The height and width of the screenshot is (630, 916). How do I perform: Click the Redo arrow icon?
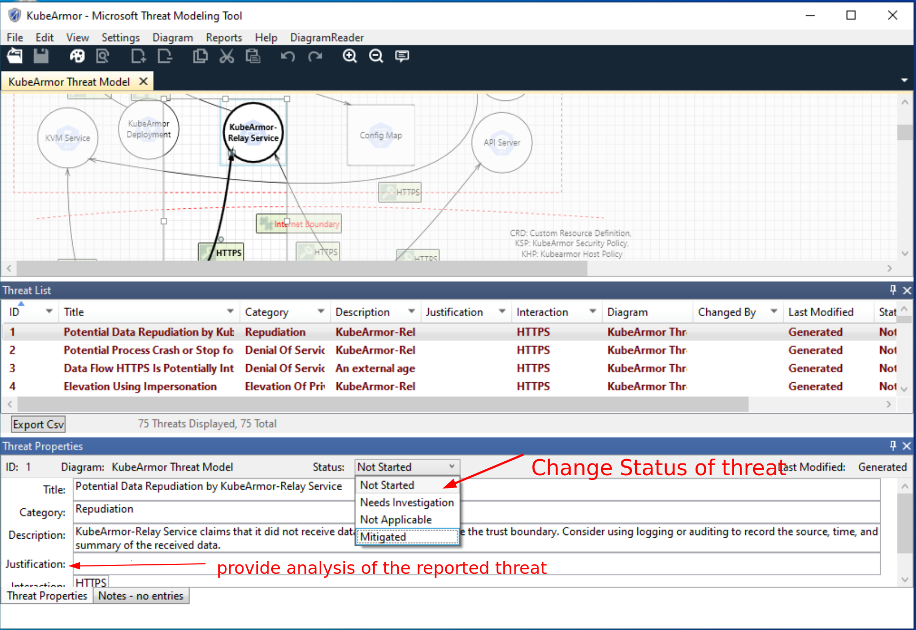[x=315, y=56]
